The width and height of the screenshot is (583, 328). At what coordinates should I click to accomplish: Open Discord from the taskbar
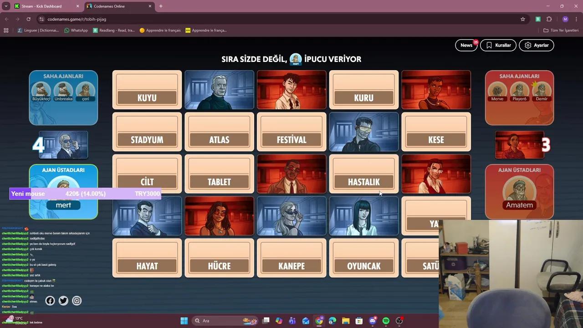[373, 321]
